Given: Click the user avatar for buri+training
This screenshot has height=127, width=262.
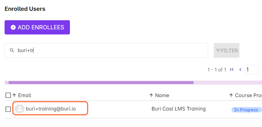Looking at the screenshot, I should pyautogui.click(x=19, y=109).
